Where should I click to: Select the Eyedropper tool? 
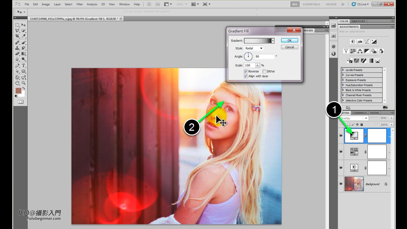tap(24, 36)
